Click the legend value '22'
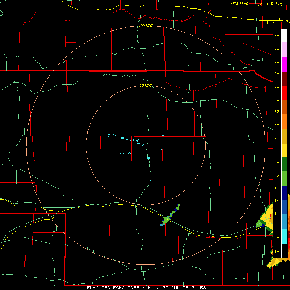This screenshot has height=290, width=290. pos(277,176)
